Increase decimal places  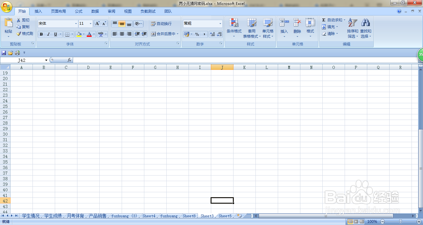pos(212,34)
